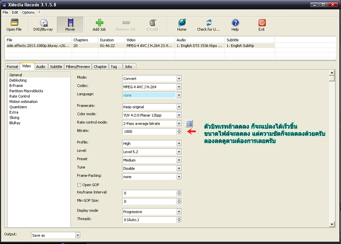
Task: Select BluRay in settings list
Action: coord(15,123)
